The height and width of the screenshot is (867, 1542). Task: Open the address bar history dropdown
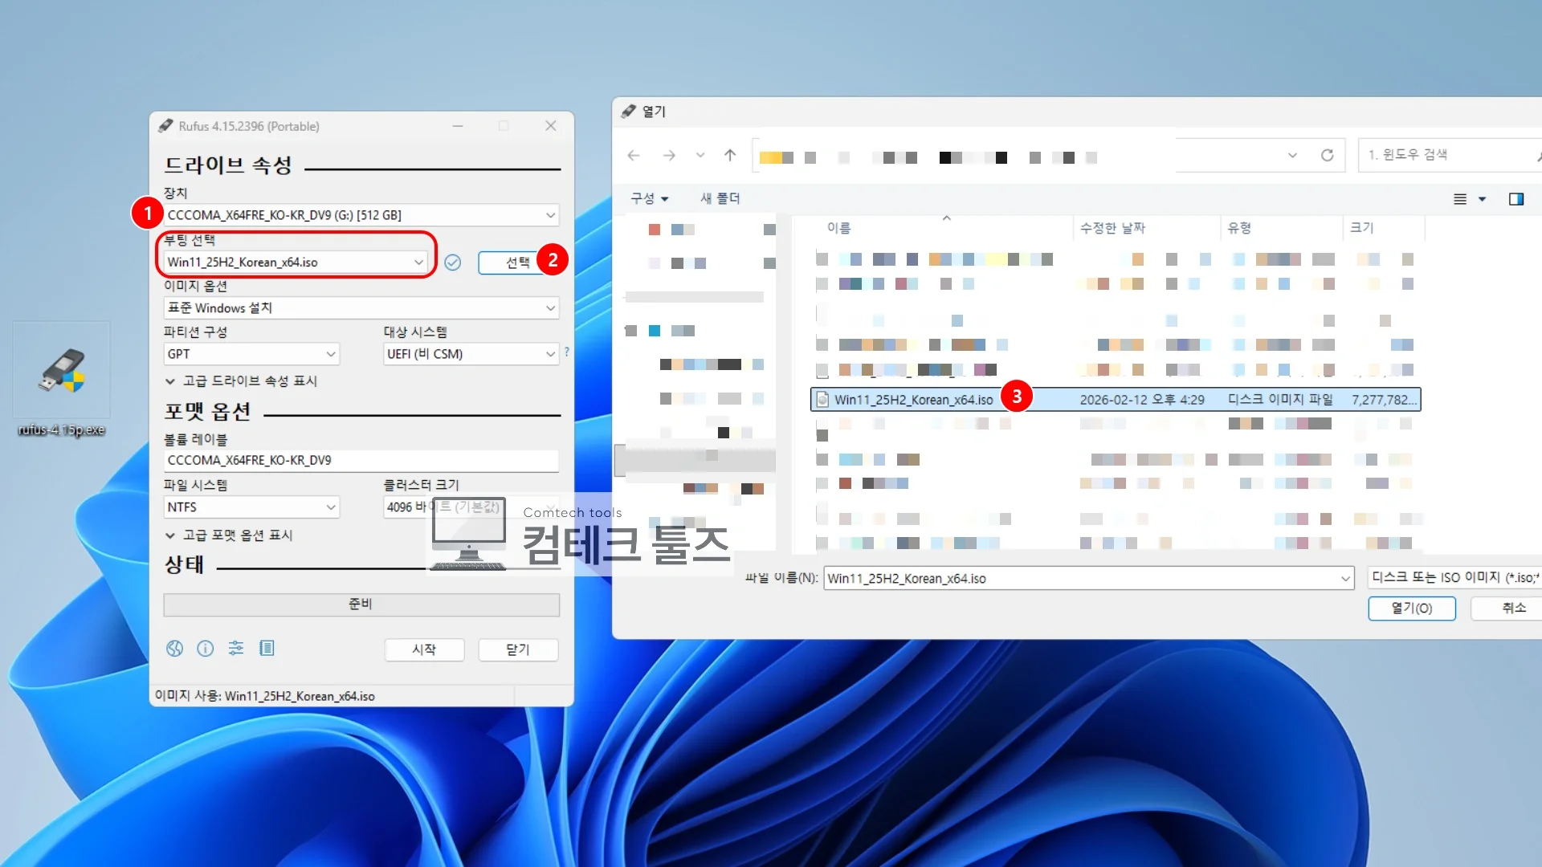coord(1292,156)
